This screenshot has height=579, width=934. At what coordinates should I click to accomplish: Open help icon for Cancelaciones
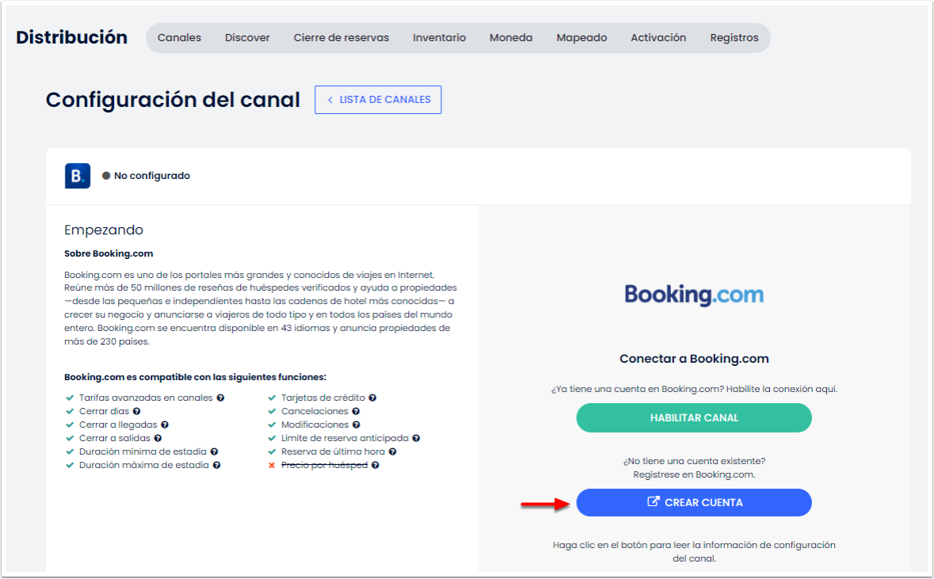click(356, 411)
